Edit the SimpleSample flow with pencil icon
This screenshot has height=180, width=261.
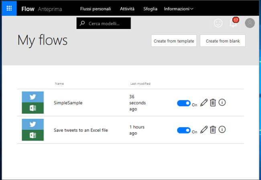[204, 103]
